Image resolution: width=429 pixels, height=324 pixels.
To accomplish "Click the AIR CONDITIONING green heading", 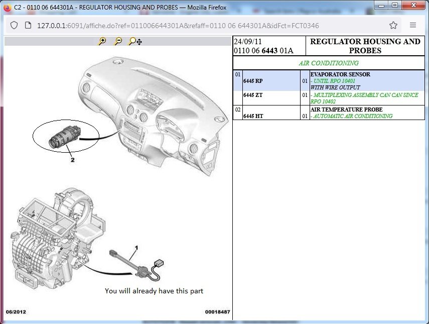I will [x=329, y=63].
